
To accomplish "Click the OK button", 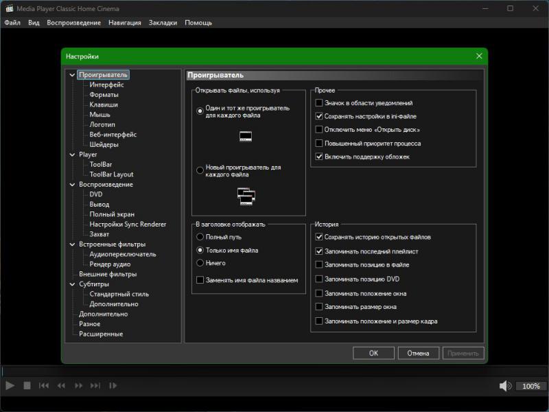I will pyautogui.click(x=373, y=353).
